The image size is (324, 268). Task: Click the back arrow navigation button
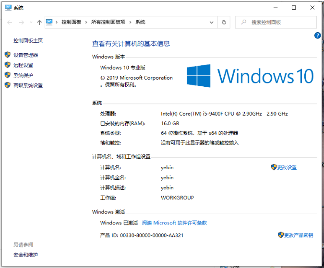pyautogui.click(x=10, y=23)
